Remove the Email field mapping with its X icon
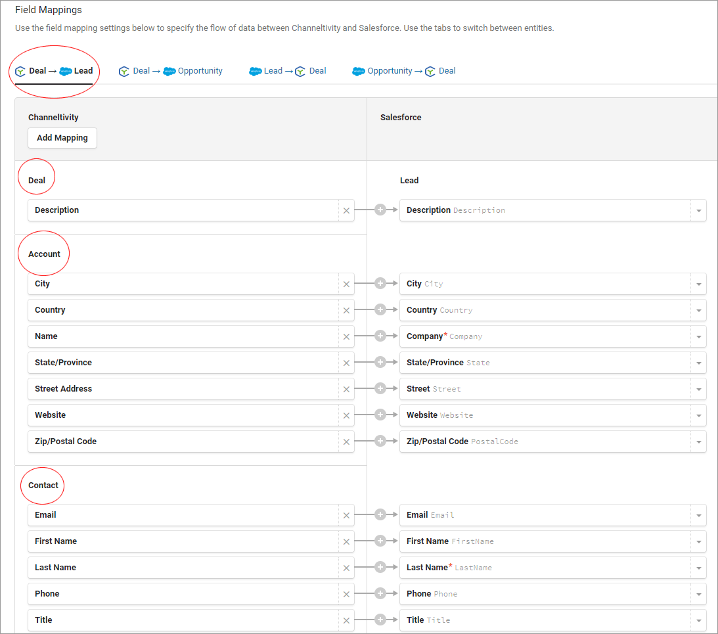This screenshot has height=634, width=718. coord(346,515)
